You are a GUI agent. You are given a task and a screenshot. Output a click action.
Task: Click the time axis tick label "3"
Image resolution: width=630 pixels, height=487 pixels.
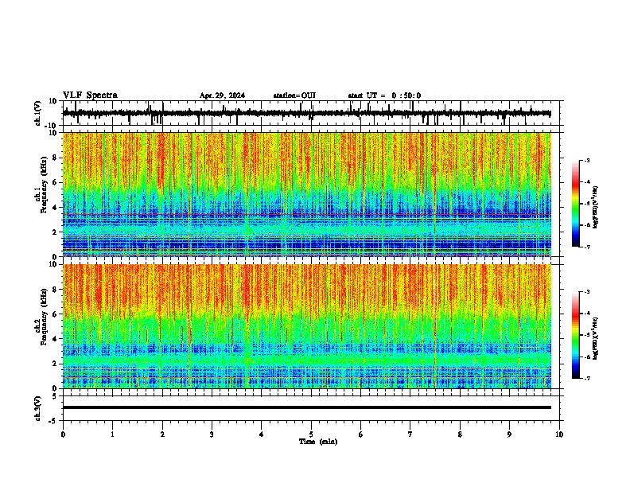(x=212, y=434)
